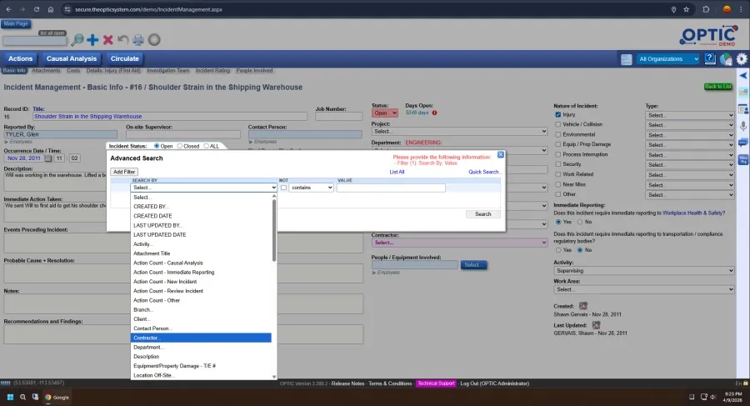Open the settings gear in the header

741,59
